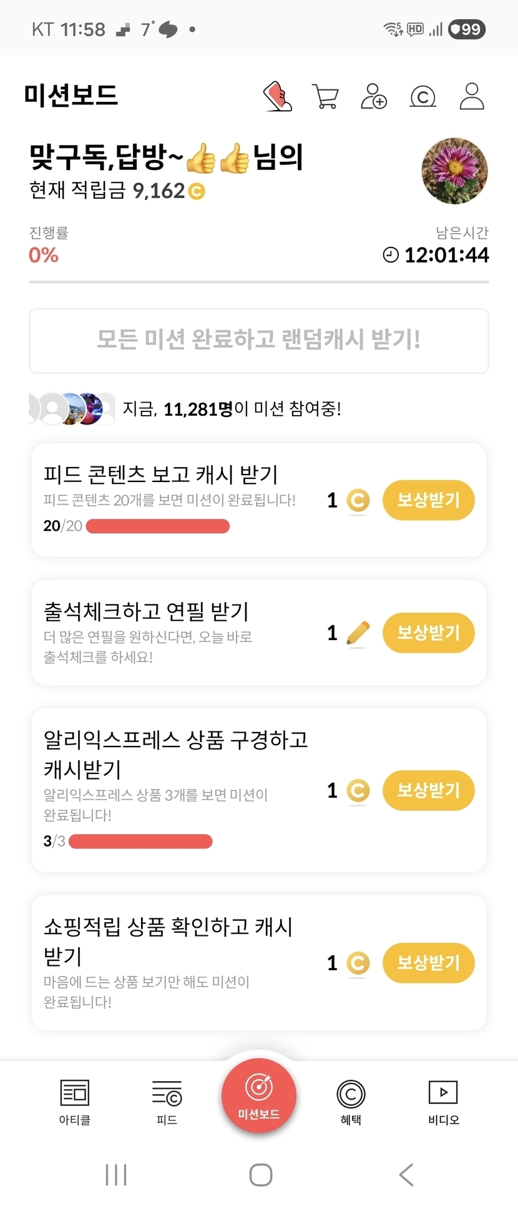Open the shopping cart icon
The width and height of the screenshot is (518, 1211).
click(x=325, y=97)
